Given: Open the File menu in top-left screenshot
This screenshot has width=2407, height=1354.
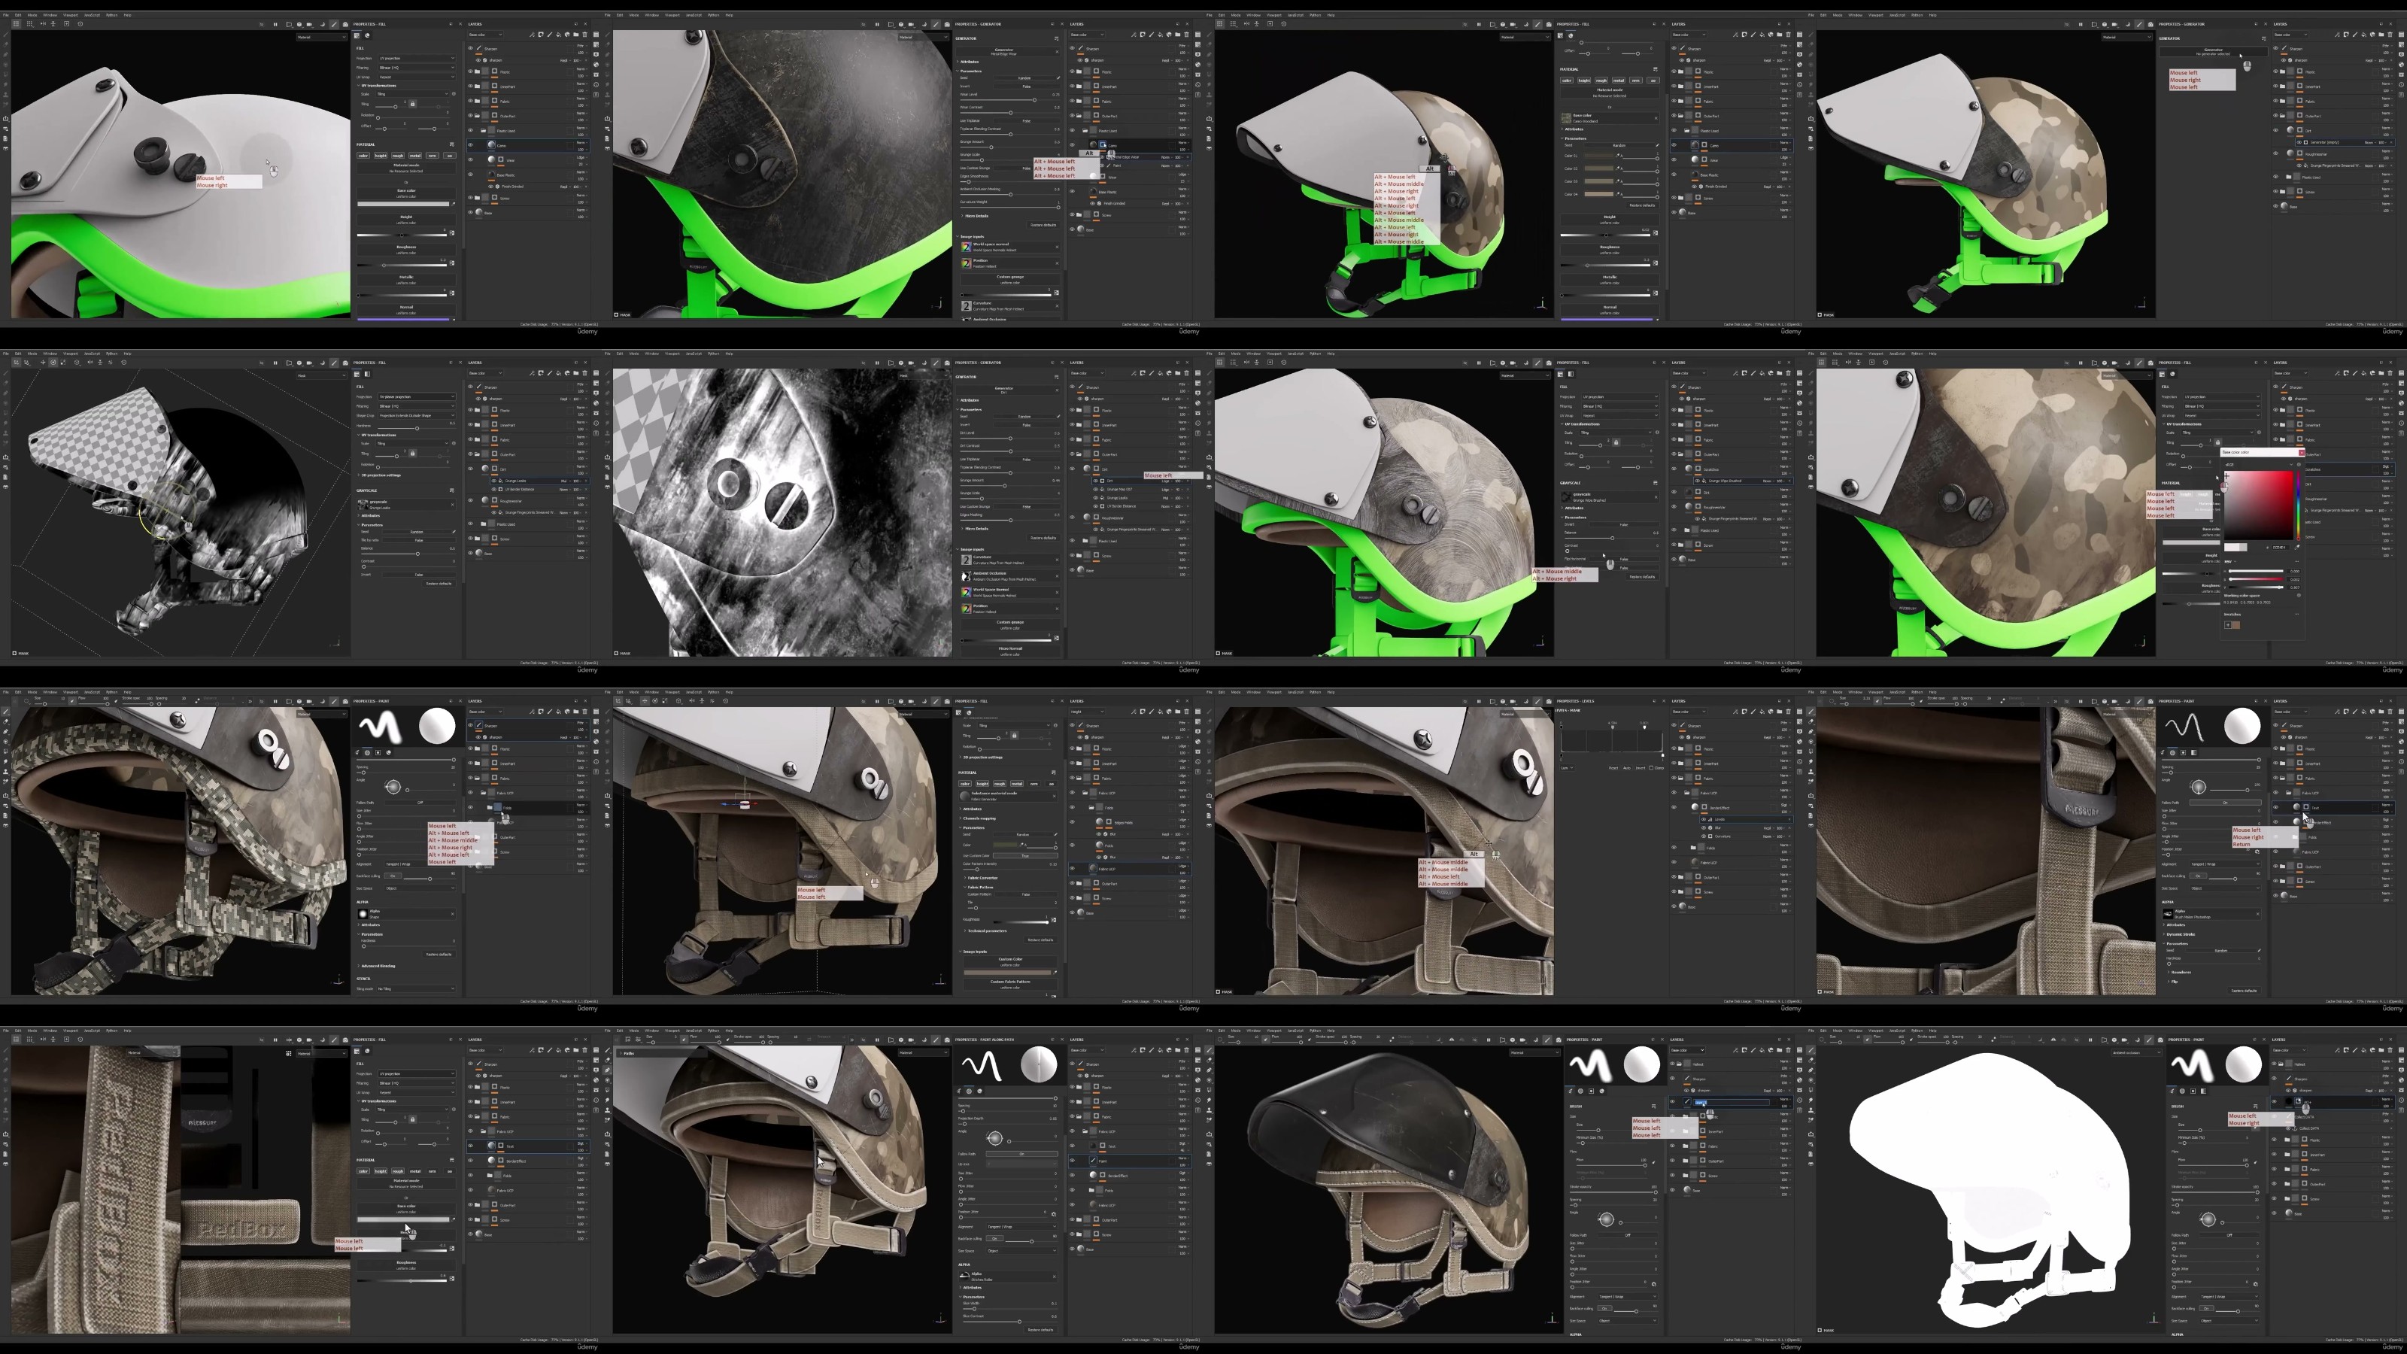Looking at the screenshot, I should coord(7,15).
